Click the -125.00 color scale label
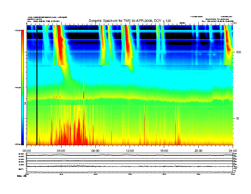 coord(17,30)
